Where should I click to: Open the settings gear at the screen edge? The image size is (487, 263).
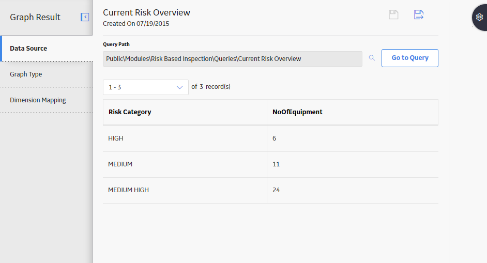[x=480, y=17]
